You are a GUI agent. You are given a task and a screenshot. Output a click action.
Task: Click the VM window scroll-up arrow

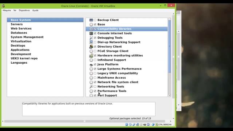[173, 14]
